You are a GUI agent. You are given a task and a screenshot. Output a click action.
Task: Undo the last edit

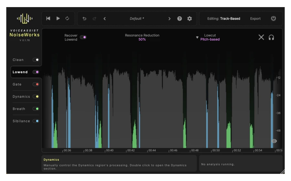(x=84, y=18)
